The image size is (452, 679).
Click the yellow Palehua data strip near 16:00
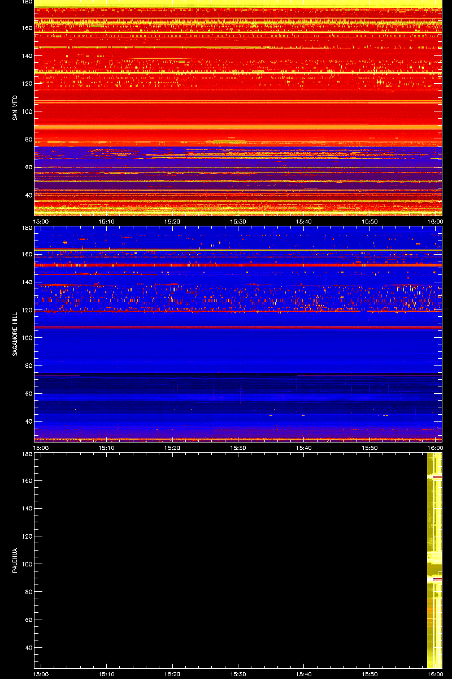tap(434, 560)
